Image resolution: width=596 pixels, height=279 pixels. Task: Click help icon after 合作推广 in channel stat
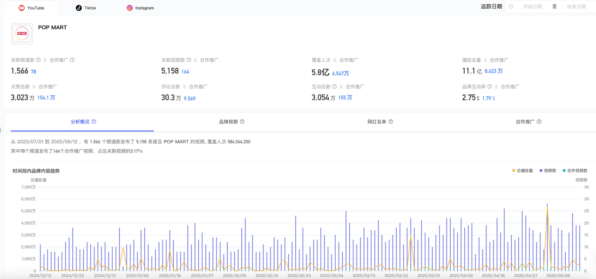pos(72,60)
